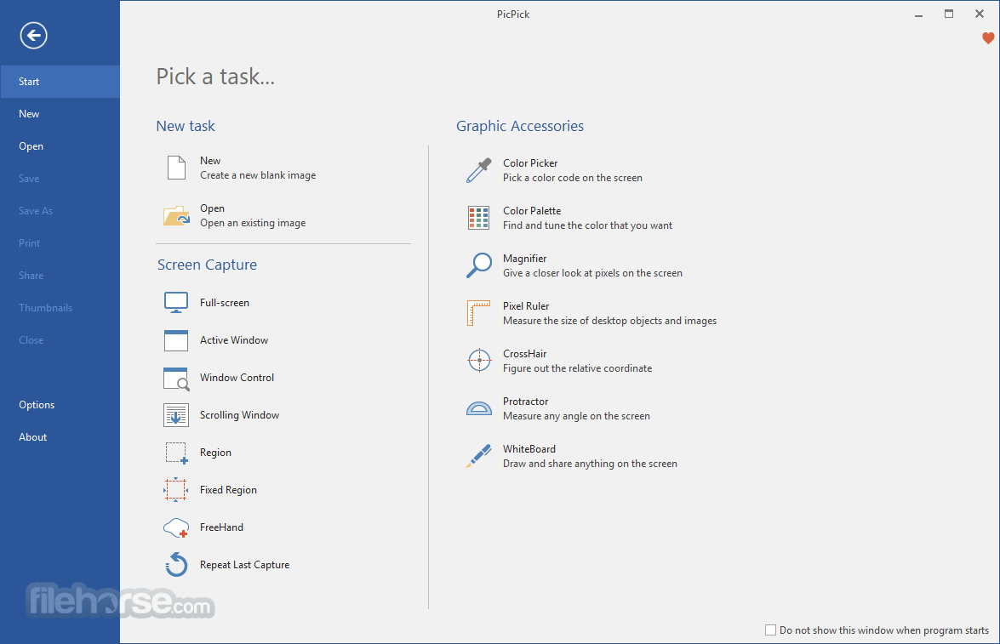Click the Open existing image folder icon
The height and width of the screenshot is (644, 1000).
click(176, 215)
